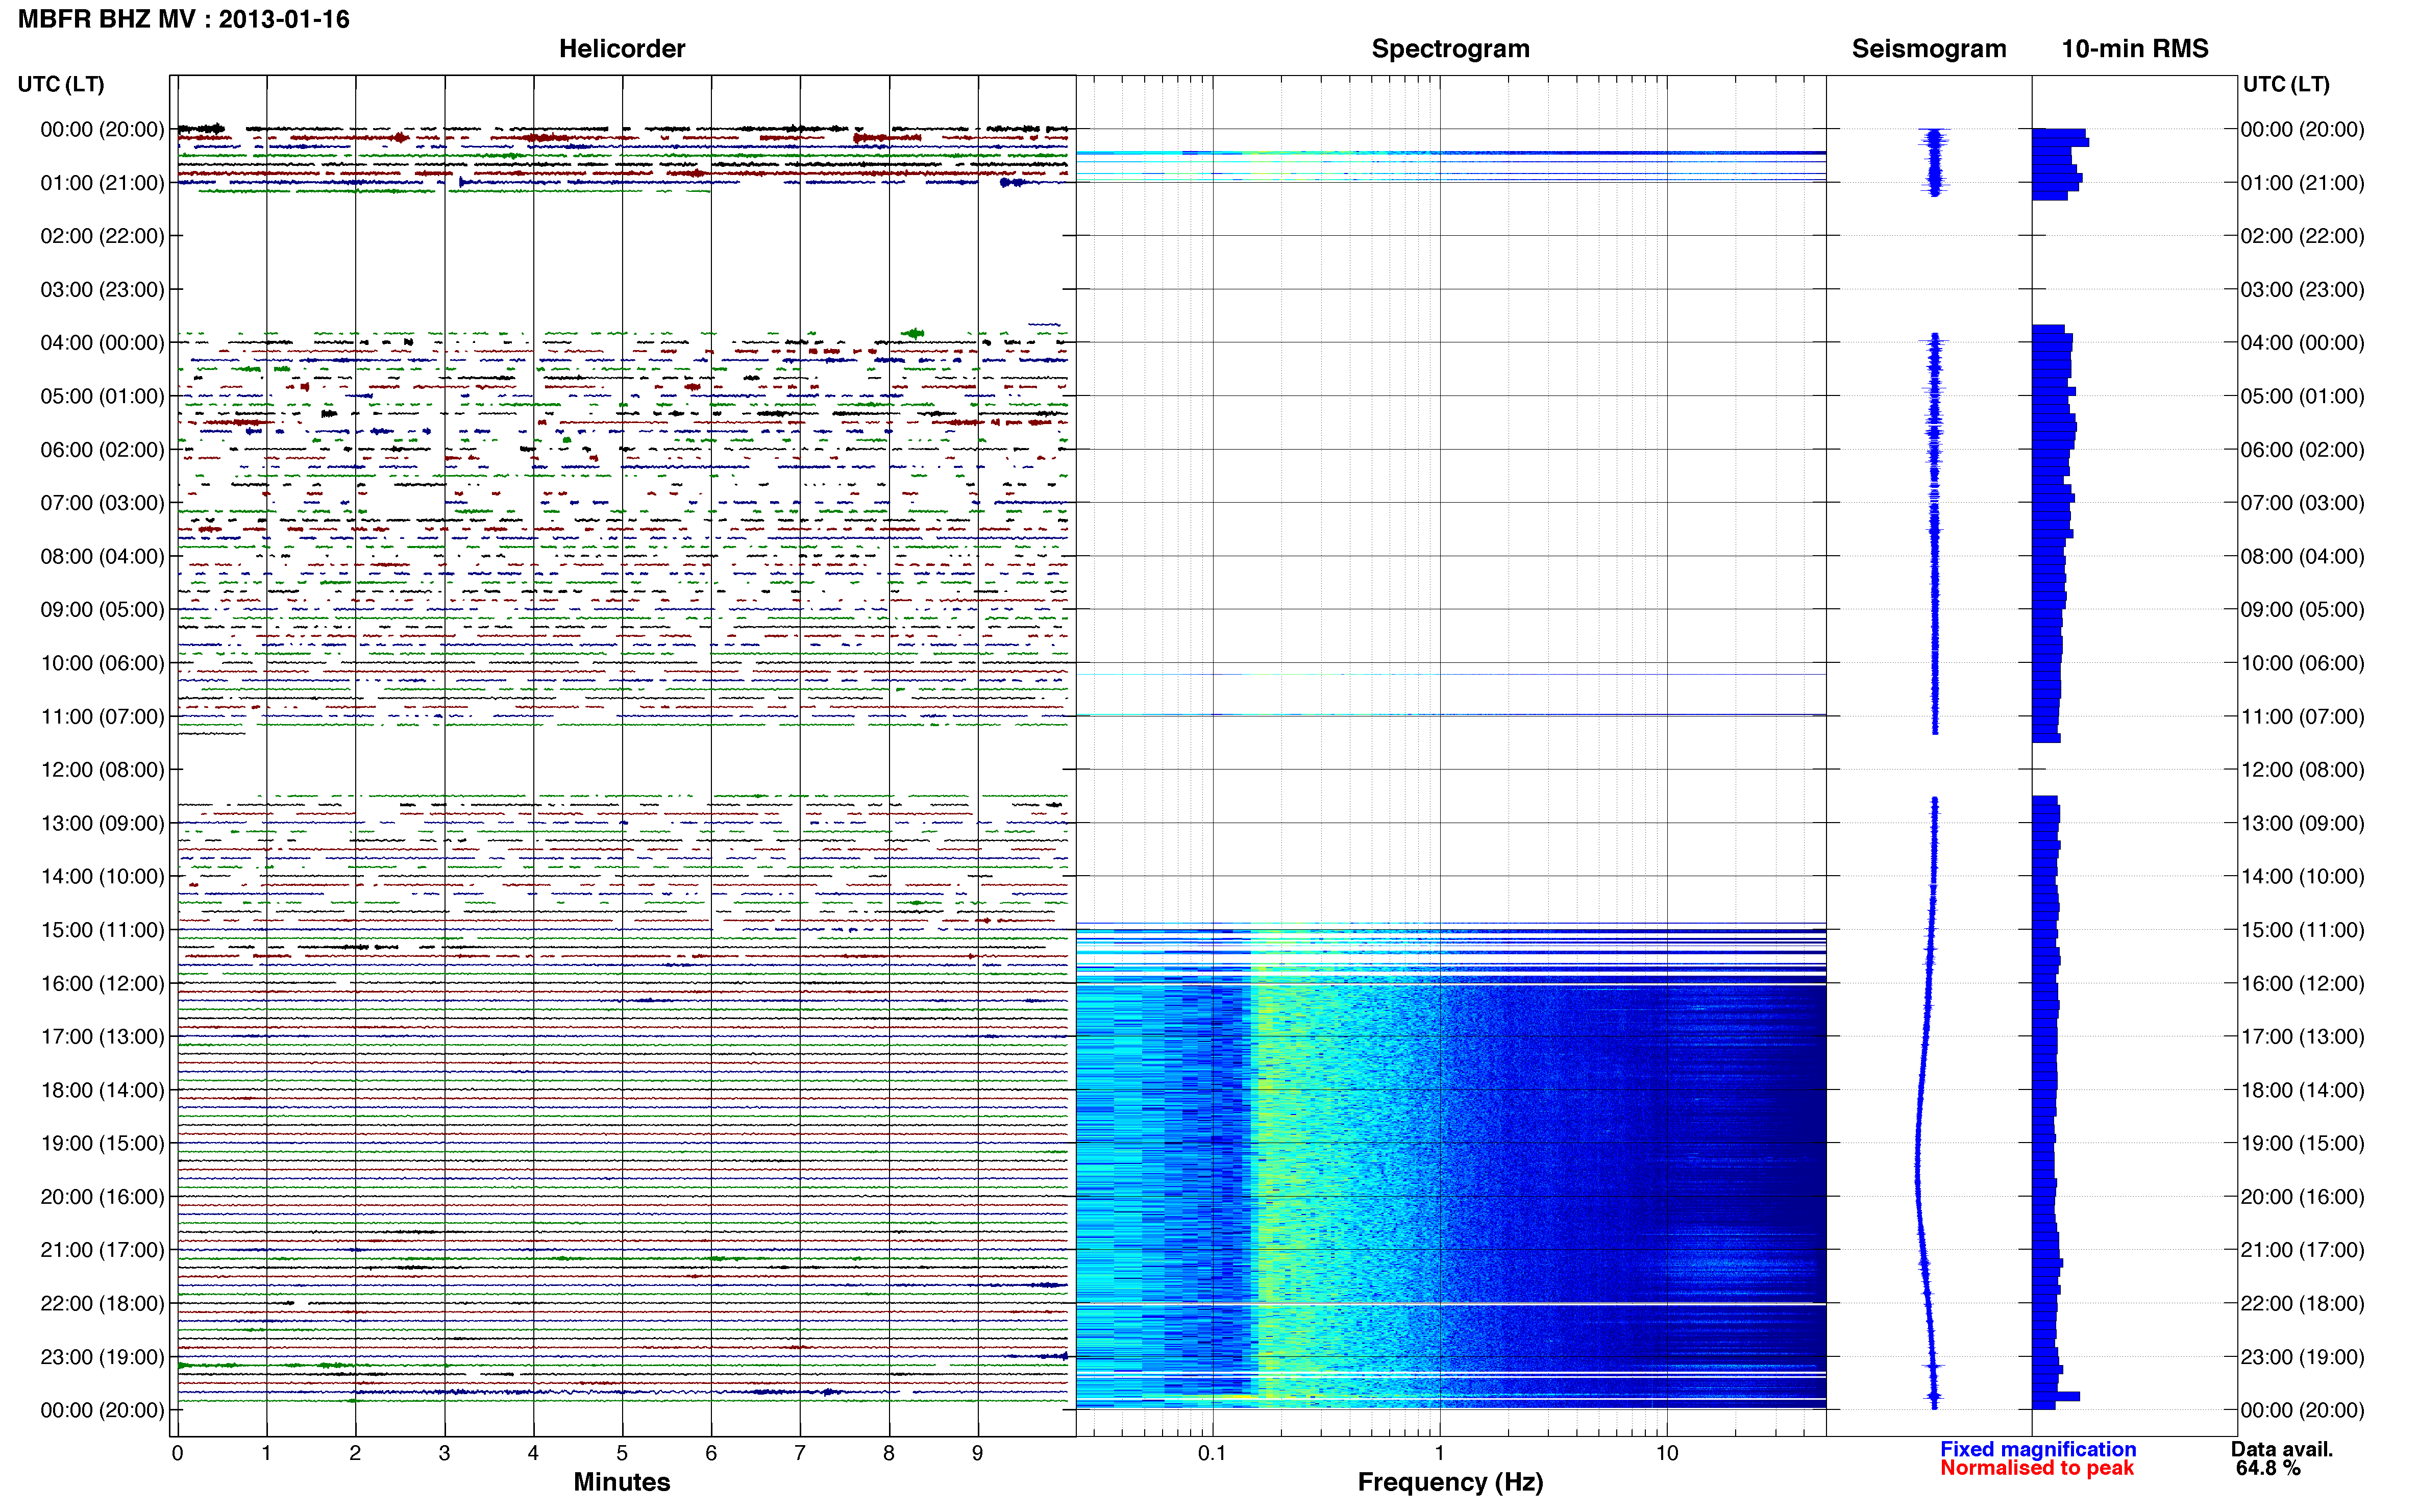Click the 12:00 (08:00) label on the right axis
This screenshot has width=2419, height=1512.
(2302, 770)
